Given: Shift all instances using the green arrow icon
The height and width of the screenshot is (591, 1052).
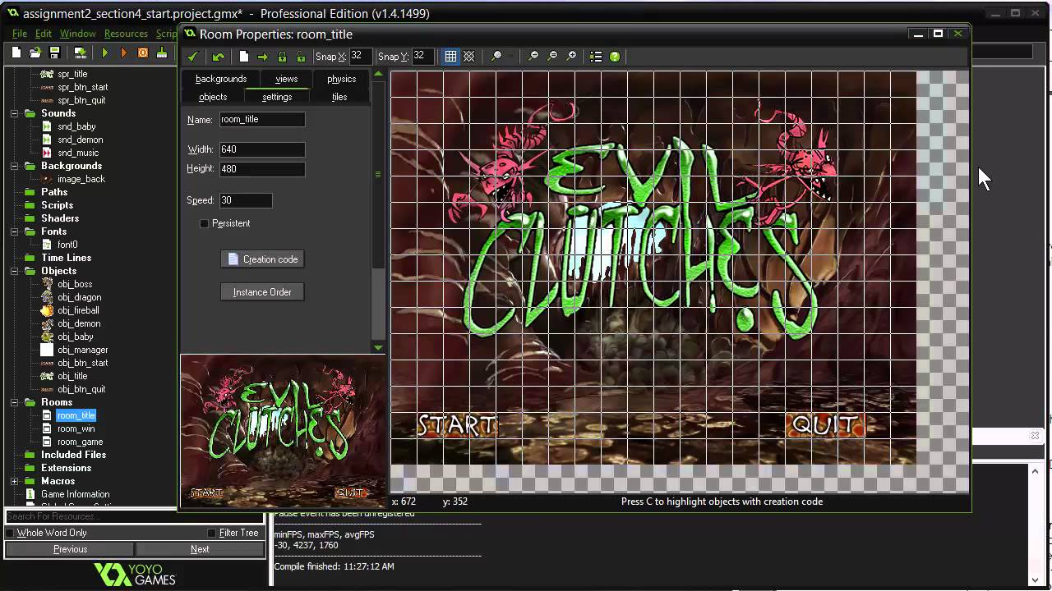Looking at the screenshot, I should pos(263,57).
